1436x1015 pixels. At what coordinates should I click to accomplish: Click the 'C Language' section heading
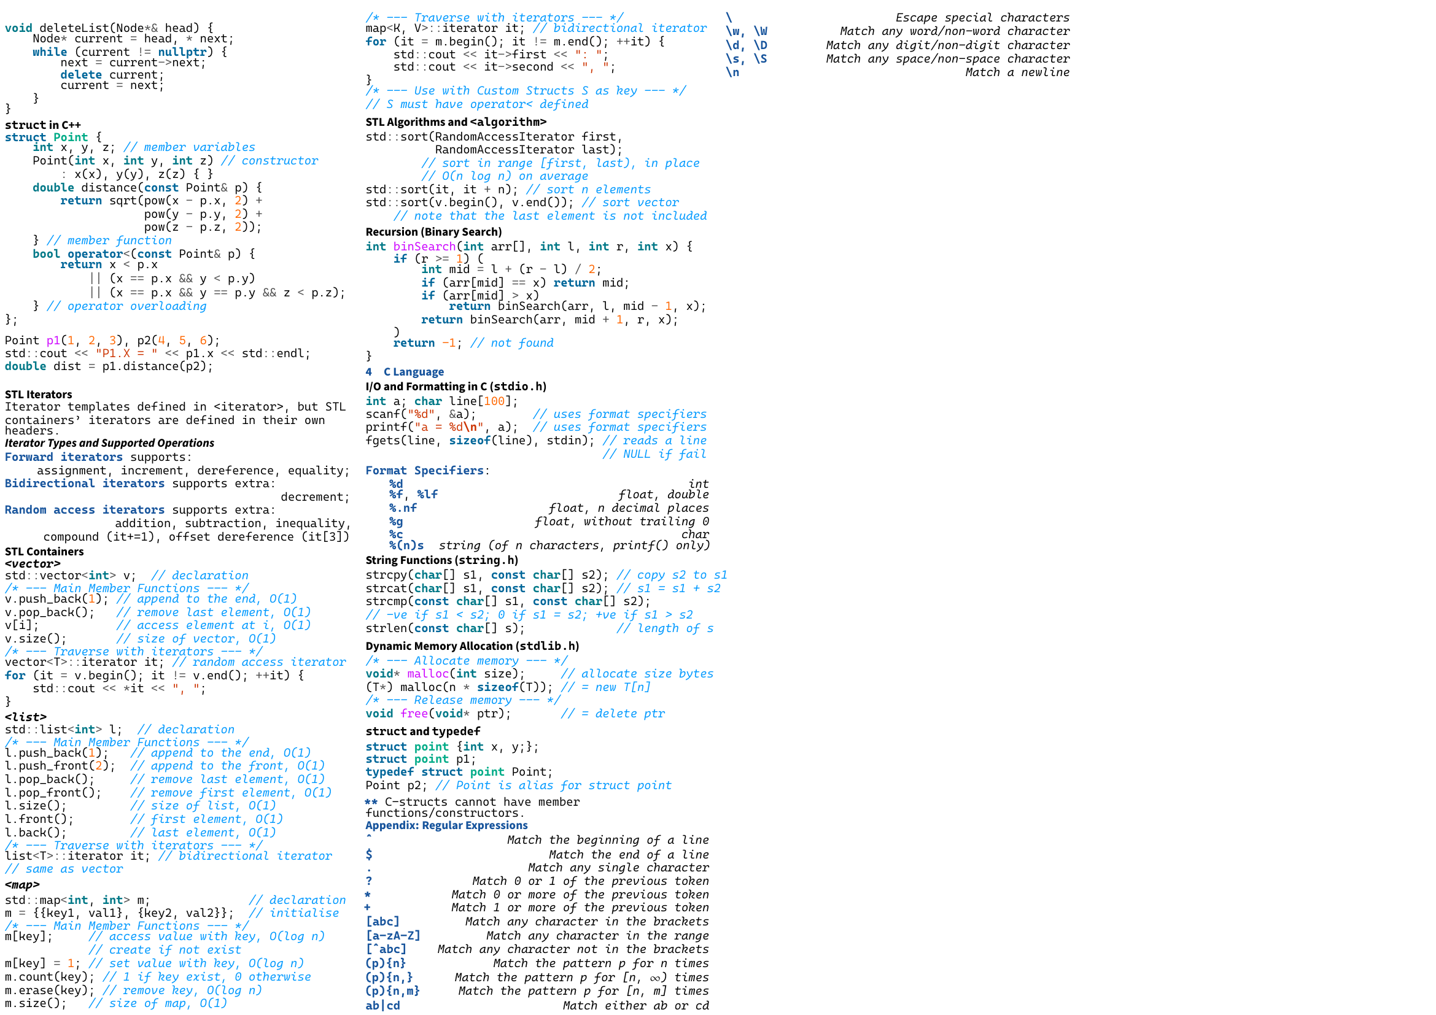click(x=413, y=372)
